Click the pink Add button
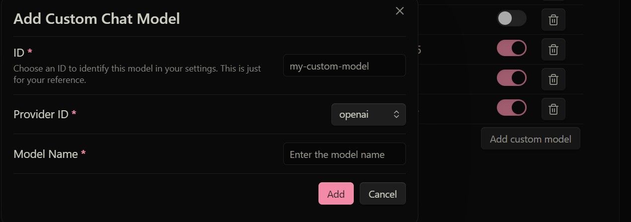The image size is (631, 222). 336,194
